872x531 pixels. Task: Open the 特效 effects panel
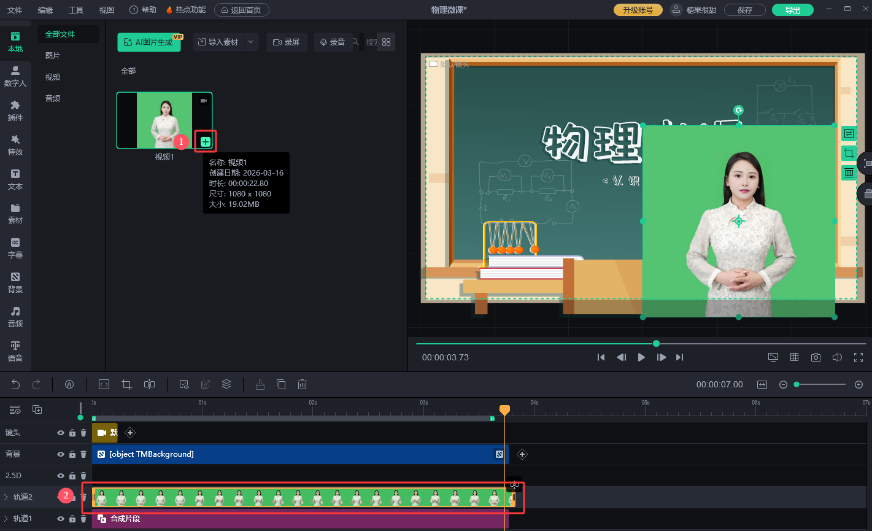[x=15, y=145]
